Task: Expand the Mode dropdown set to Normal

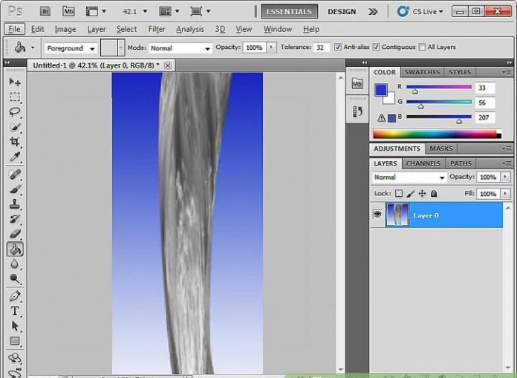Action: click(x=180, y=48)
